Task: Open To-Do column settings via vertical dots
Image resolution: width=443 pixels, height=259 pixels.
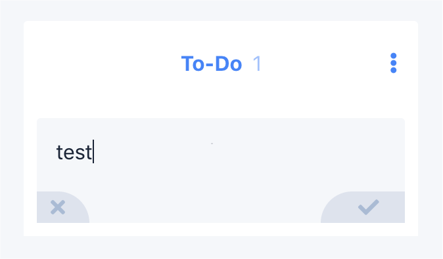Action: pyautogui.click(x=393, y=63)
